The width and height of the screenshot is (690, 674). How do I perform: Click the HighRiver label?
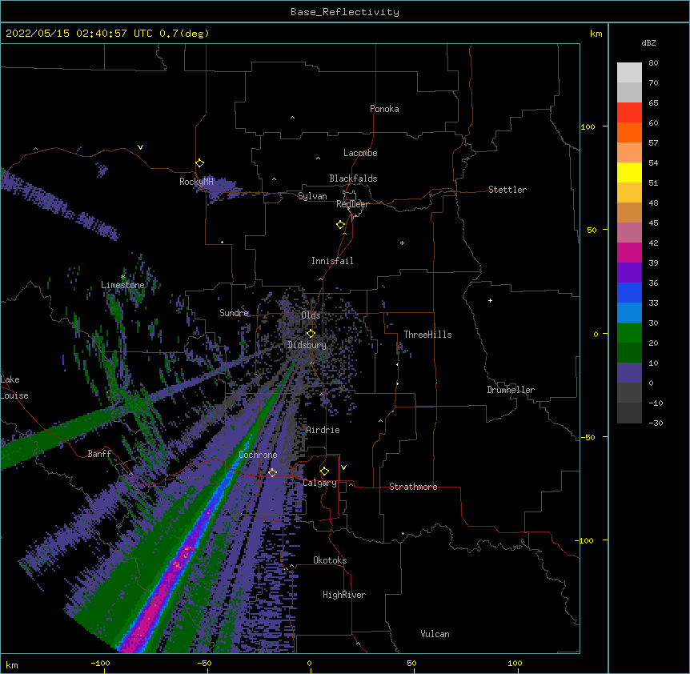[x=344, y=595]
